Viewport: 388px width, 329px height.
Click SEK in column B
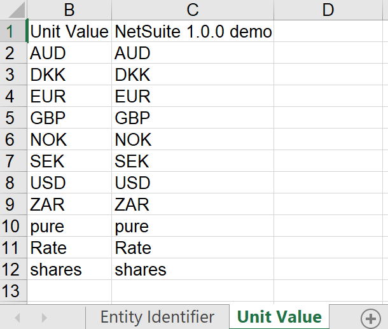(69, 161)
